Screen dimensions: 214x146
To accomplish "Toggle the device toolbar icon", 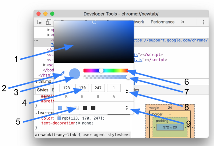I will tap(48, 22).
